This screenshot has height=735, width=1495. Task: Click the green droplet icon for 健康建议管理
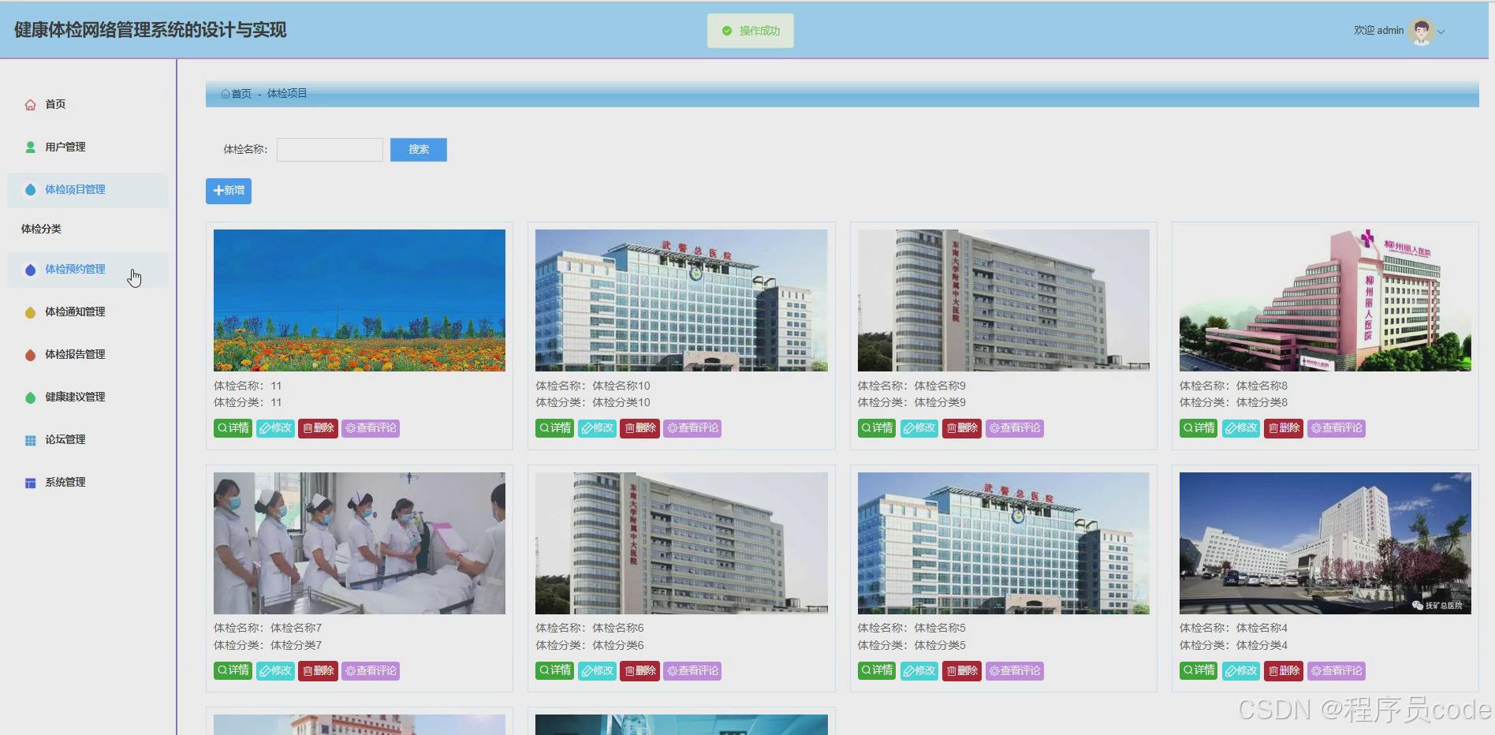tap(30, 397)
